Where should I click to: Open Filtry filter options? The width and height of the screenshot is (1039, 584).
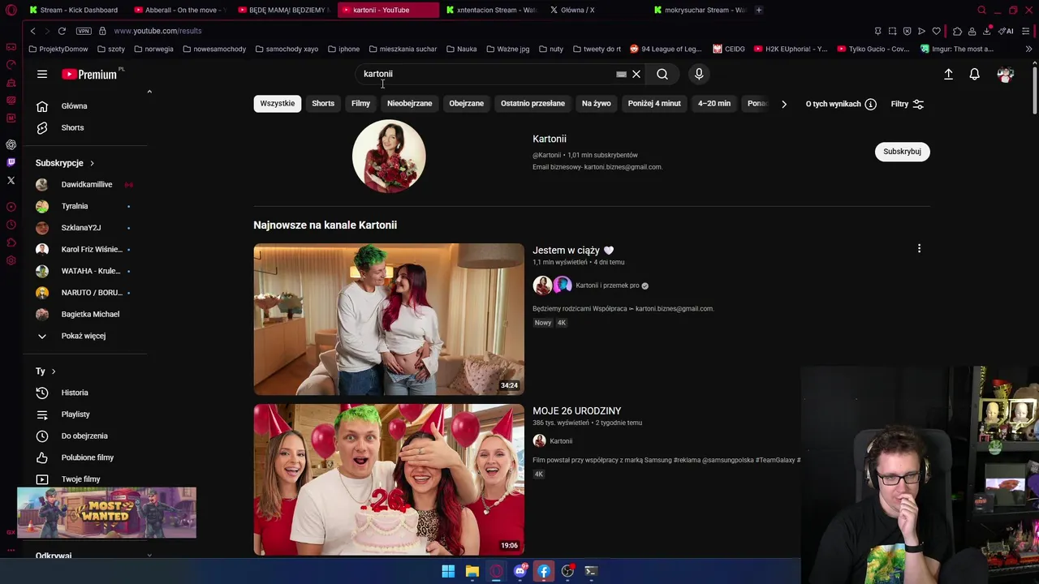pyautogui.click(x=908, y=104)
